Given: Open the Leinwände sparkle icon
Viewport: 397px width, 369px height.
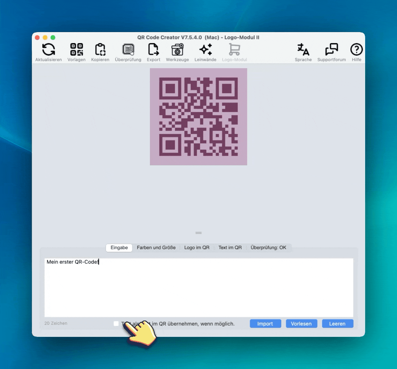Looking at the screenshot, I should [x=205, y=50].
